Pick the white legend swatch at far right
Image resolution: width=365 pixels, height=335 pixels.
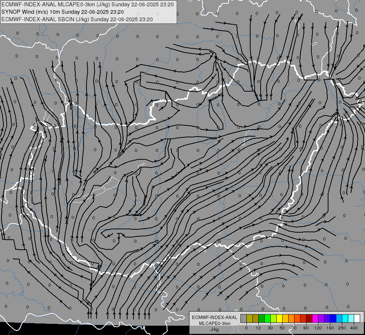click(x=357, y=318)
